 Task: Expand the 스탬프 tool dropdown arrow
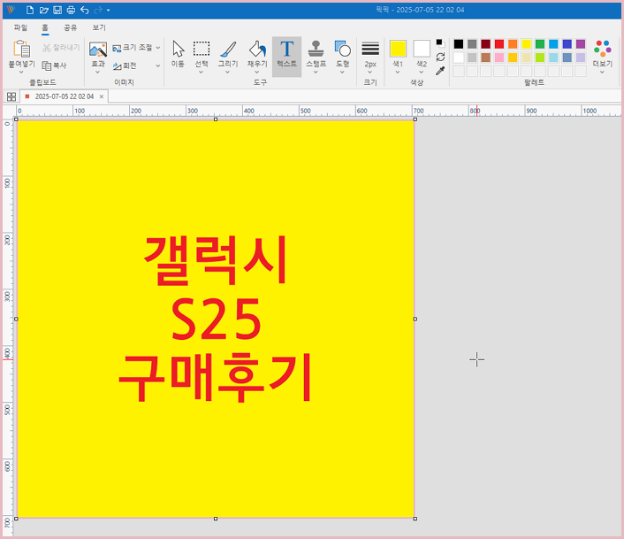coord(316,72)
